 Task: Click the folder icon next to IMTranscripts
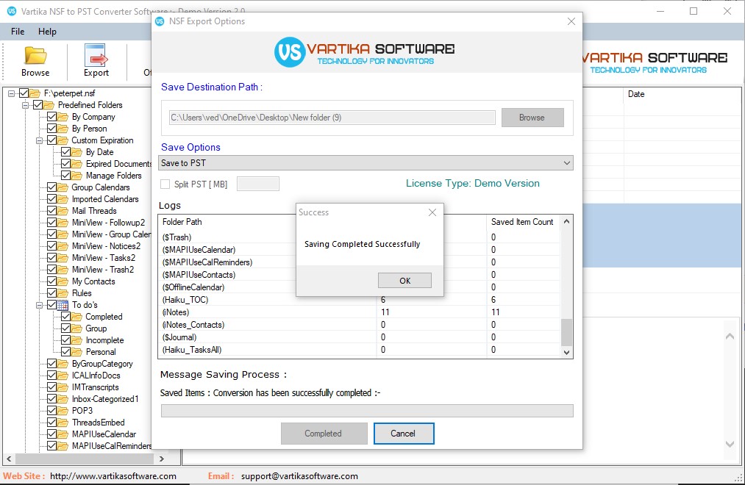(x=63, y=387)
